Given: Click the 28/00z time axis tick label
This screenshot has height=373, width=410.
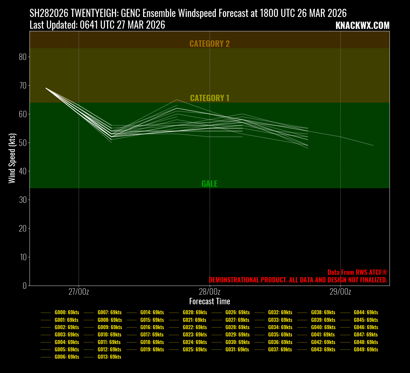Looking at the screenshot, I should pos(209,292).
